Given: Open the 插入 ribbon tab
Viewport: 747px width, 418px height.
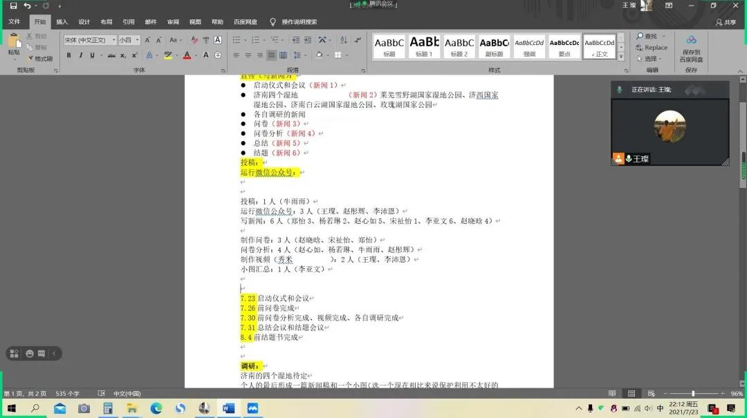Looking at the screenshot, I should 62,22.
